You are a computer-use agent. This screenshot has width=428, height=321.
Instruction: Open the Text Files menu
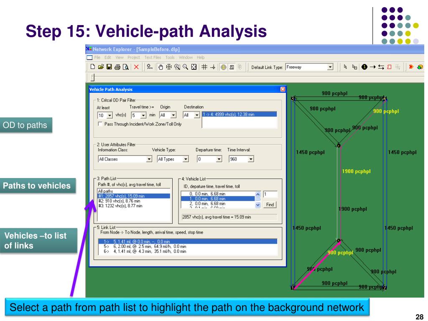(x=153, y=58)
